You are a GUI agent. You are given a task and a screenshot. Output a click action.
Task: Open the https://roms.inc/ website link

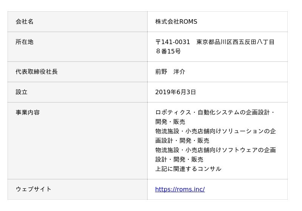pyautogui.click(x=180, y=189)
